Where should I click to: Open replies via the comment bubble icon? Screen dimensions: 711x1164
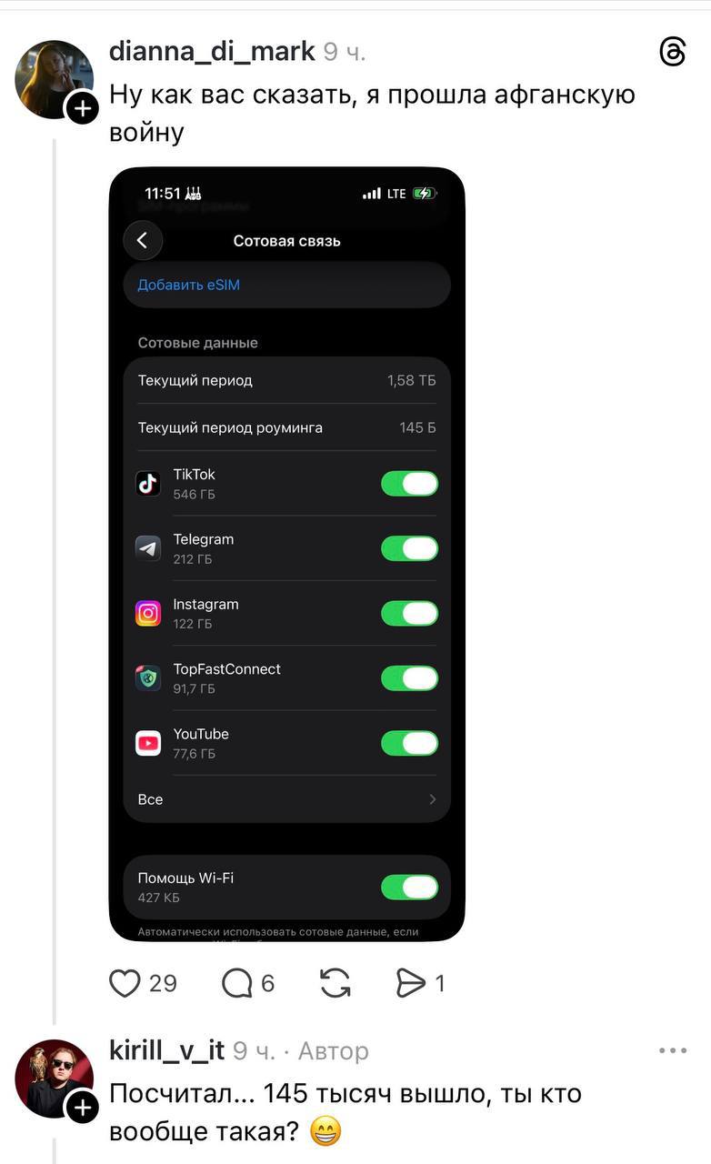[237, 983]
